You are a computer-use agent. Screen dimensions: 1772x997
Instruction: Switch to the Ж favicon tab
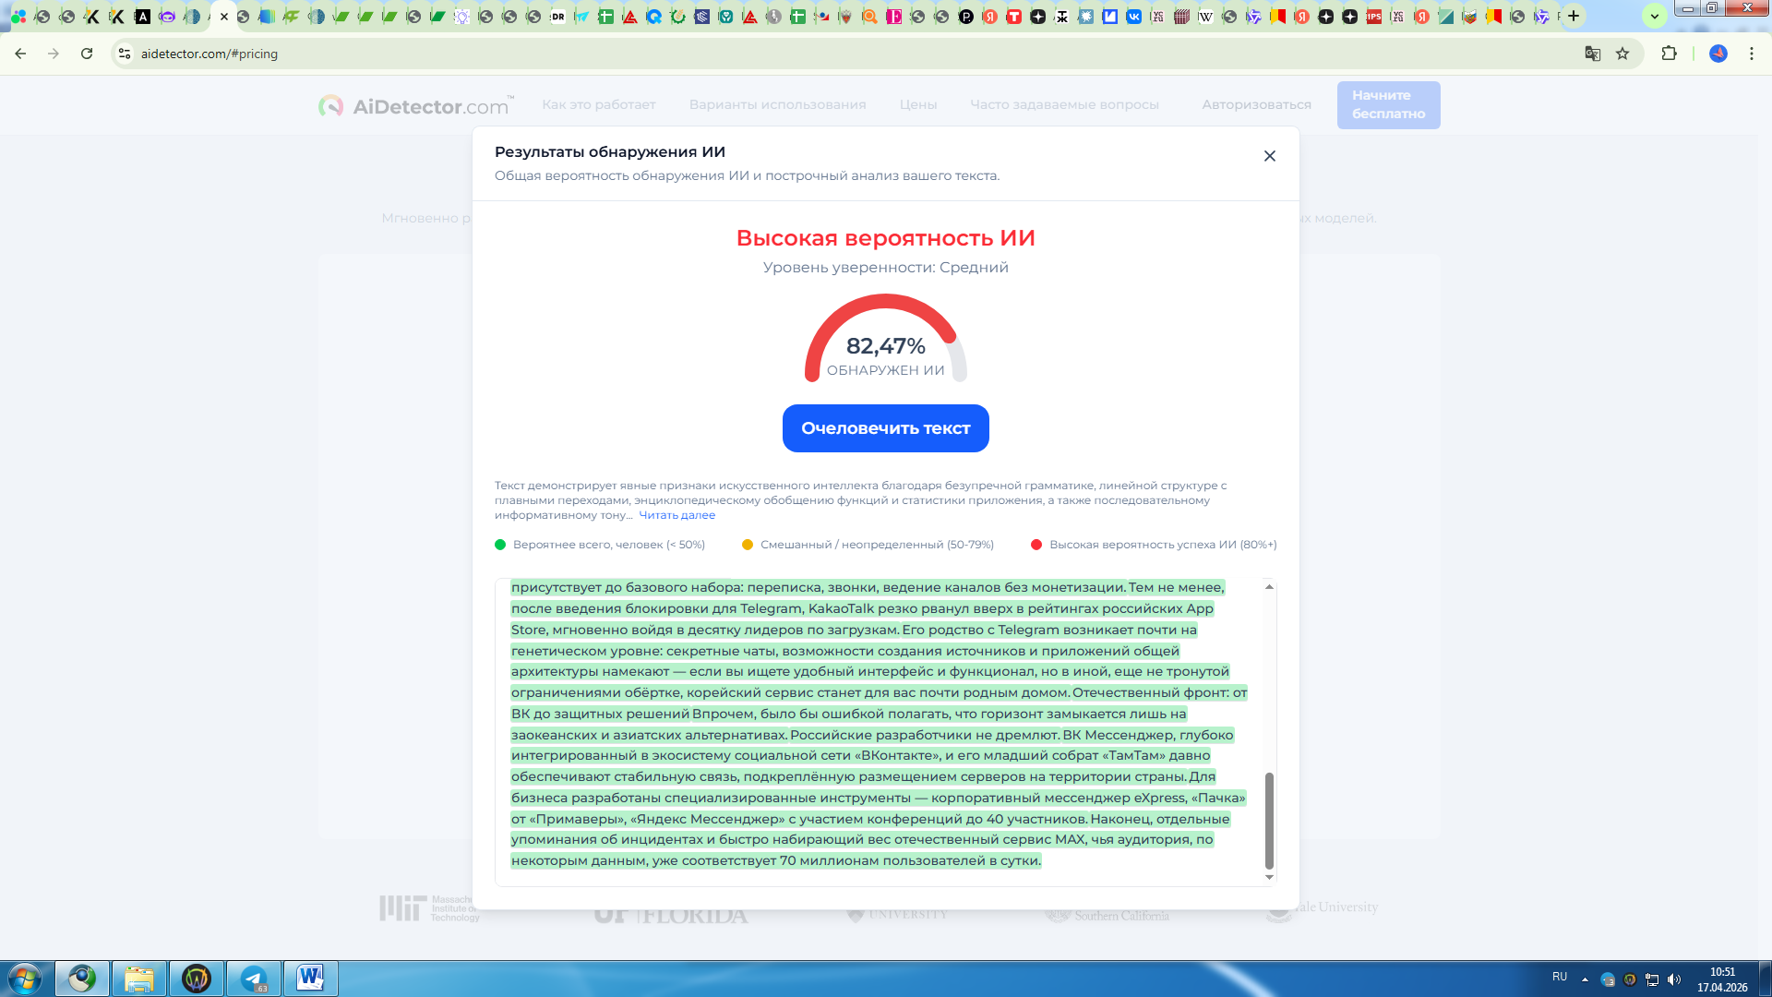1061,17
